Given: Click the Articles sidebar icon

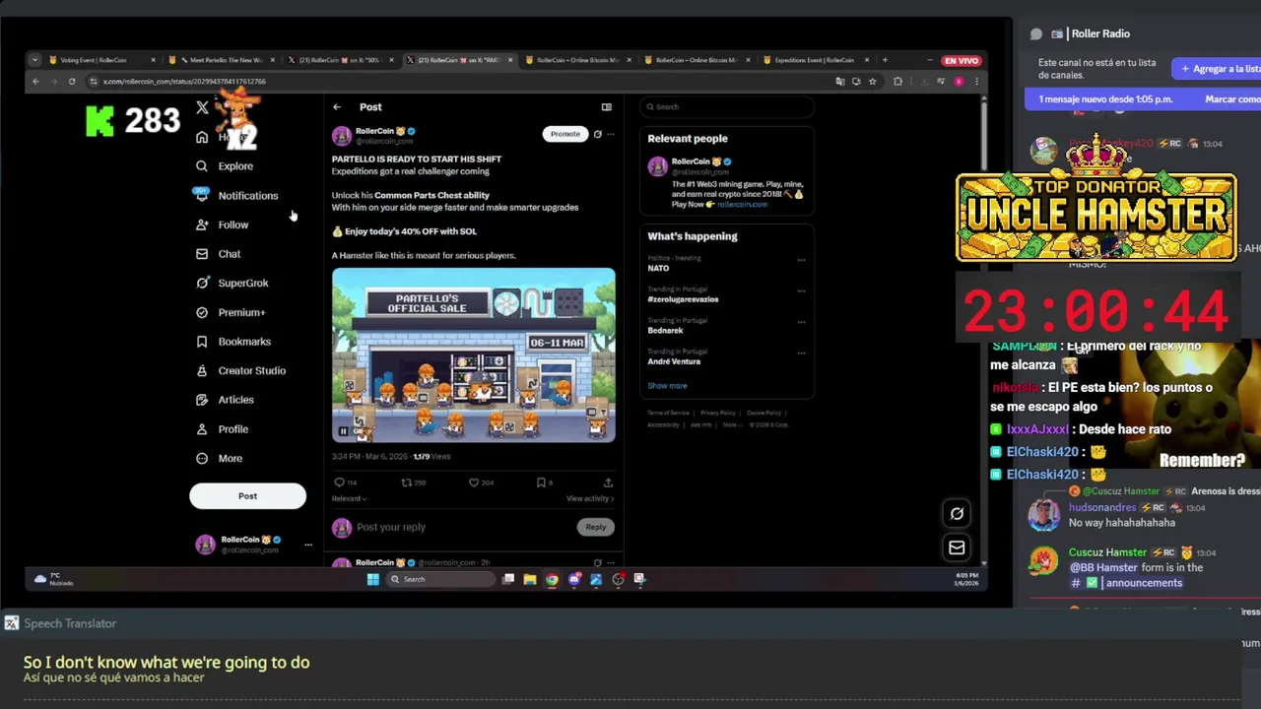Looking at the screenshot, I should point(202,400).
